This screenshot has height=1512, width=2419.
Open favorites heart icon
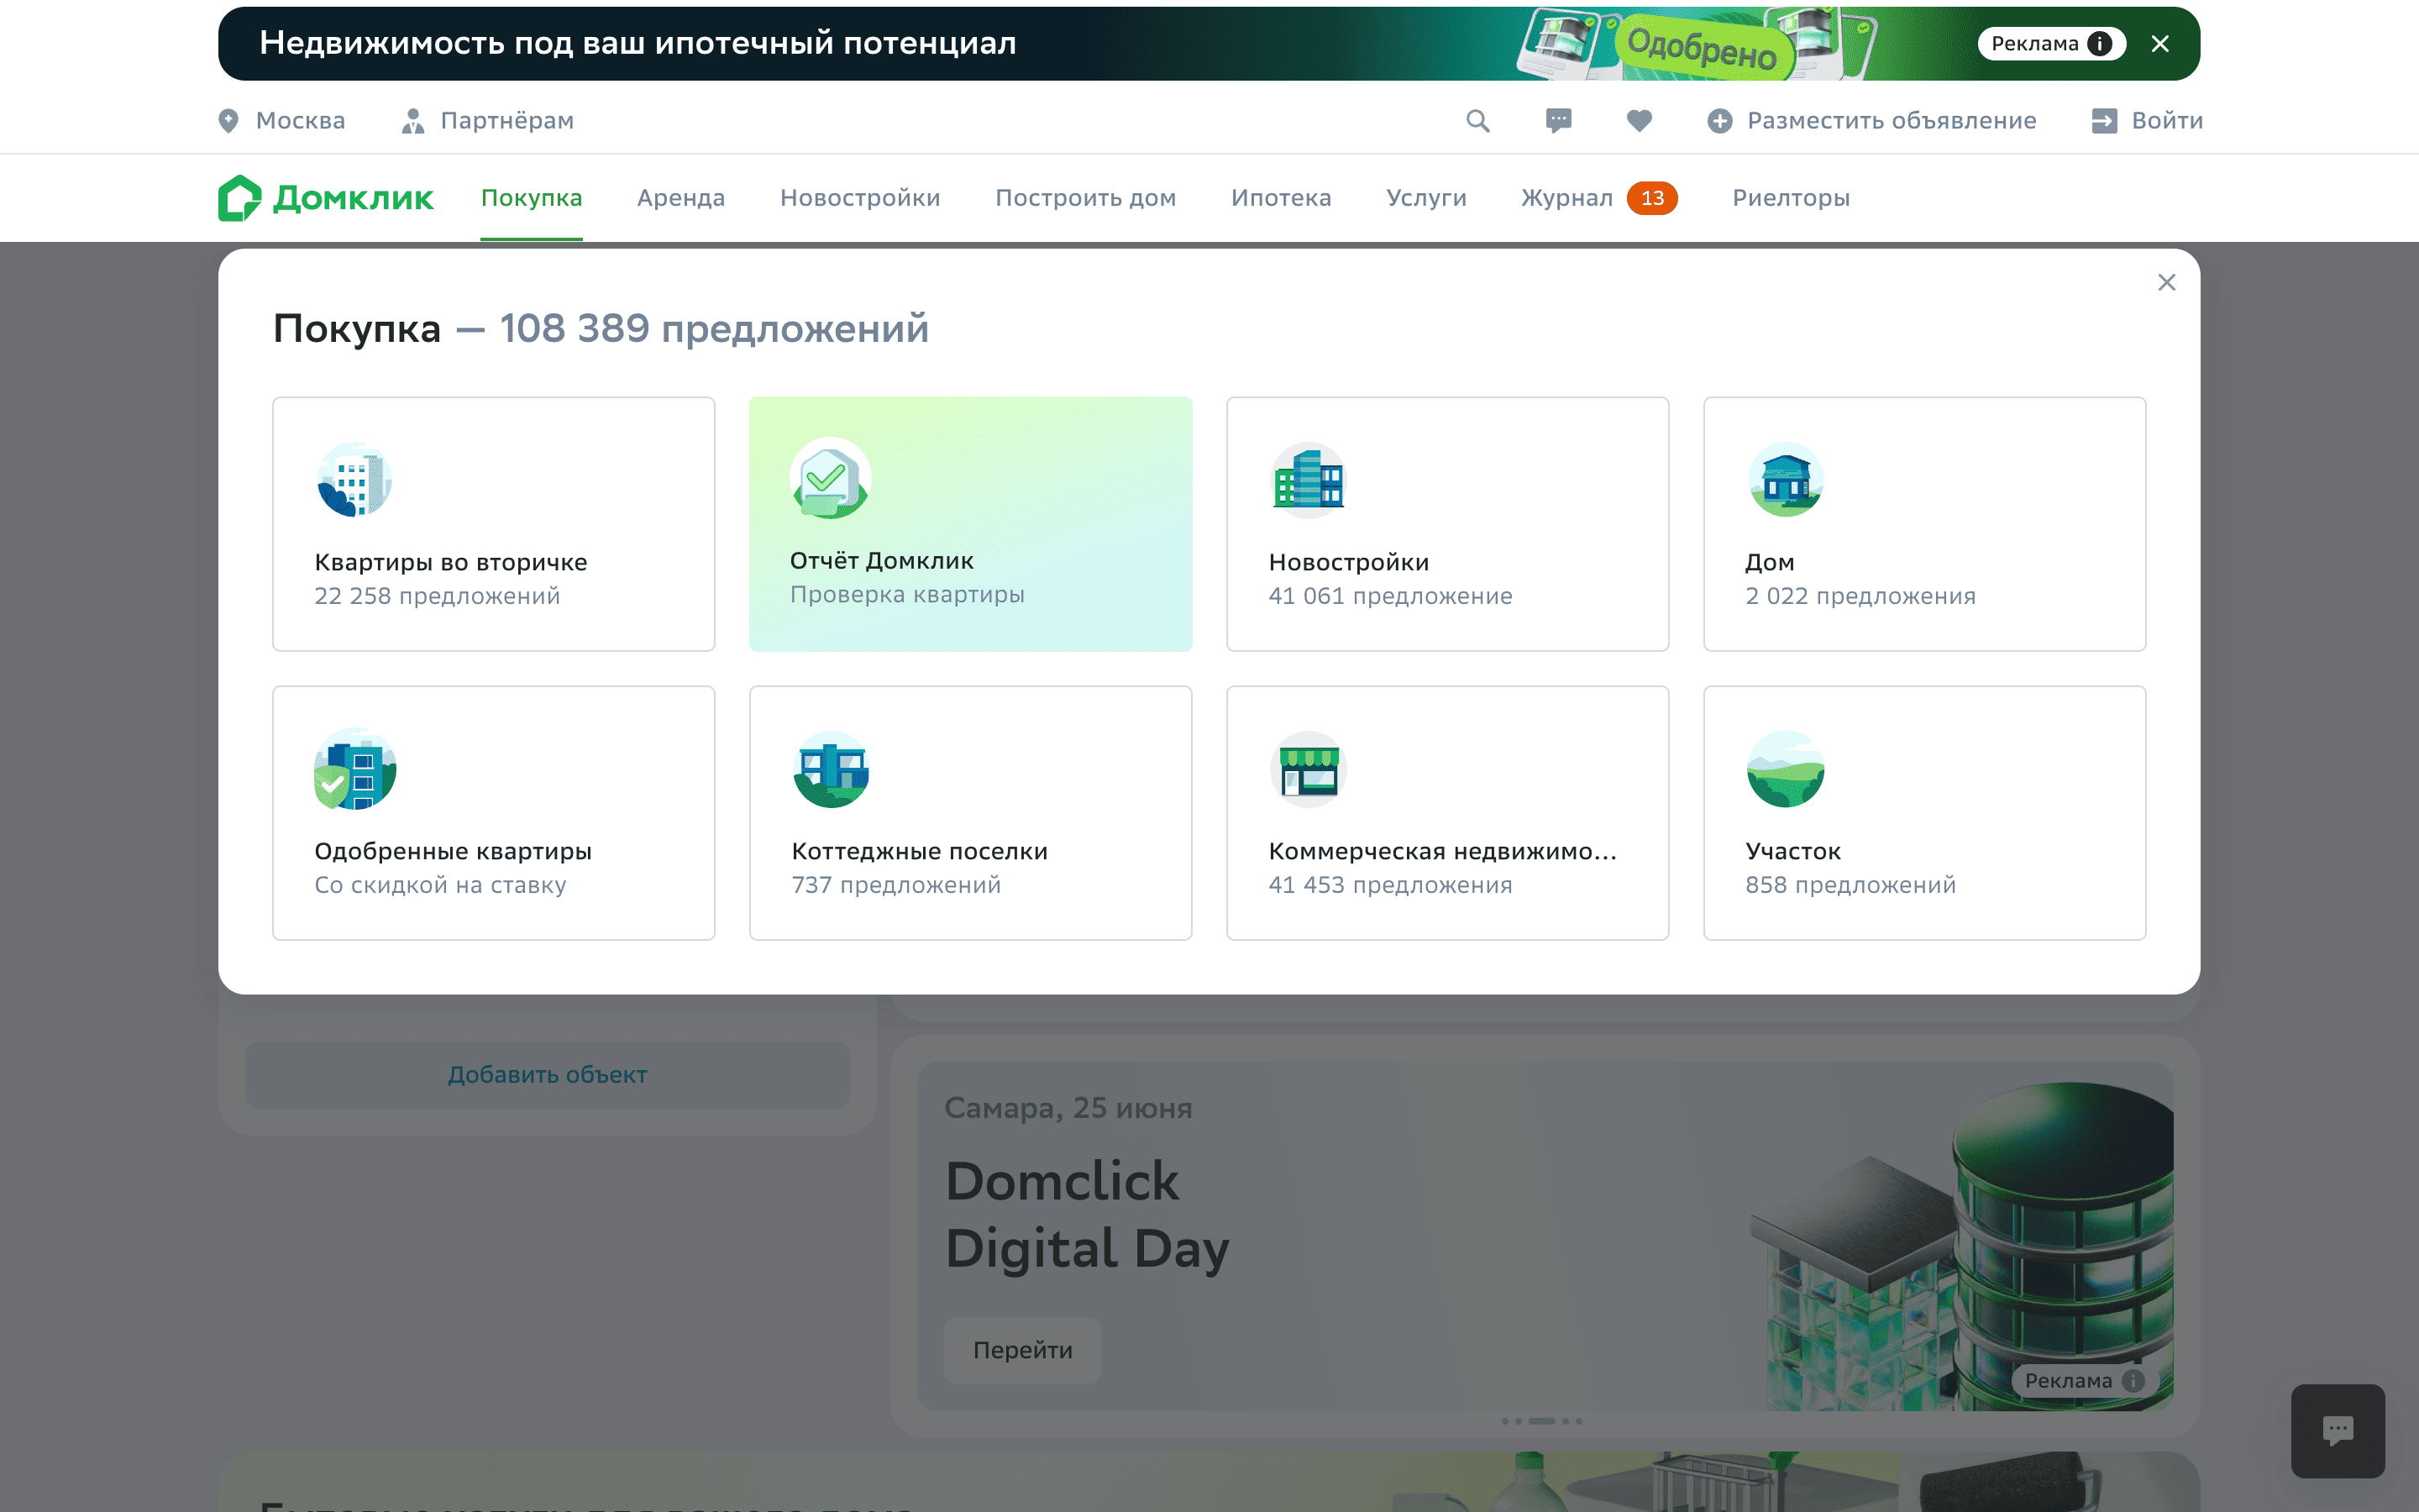pyautogui.click(x=1640, y=121)
